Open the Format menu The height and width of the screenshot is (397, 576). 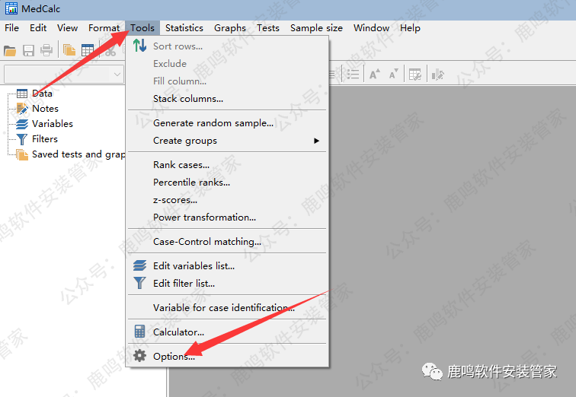click(104, 28)
